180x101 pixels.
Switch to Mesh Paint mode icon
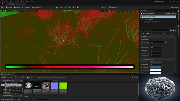pyautogui.click(x=69, y=8)
